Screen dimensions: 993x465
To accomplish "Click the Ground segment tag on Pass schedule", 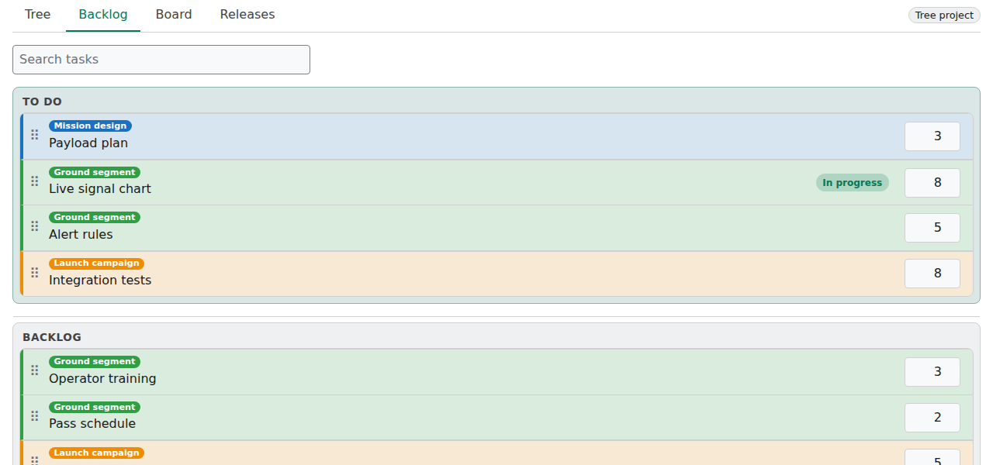I will 95,407.
